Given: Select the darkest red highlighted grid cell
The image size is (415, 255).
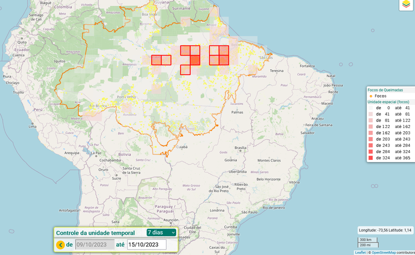Looking at the screenshot, I should pos(195,60).
